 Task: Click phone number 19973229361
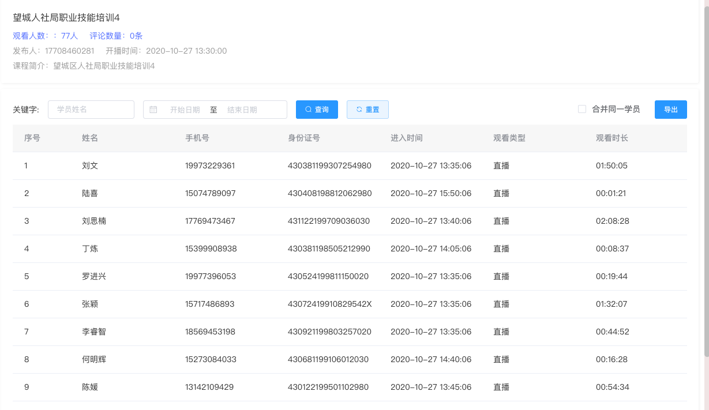[x=210, y=166]
